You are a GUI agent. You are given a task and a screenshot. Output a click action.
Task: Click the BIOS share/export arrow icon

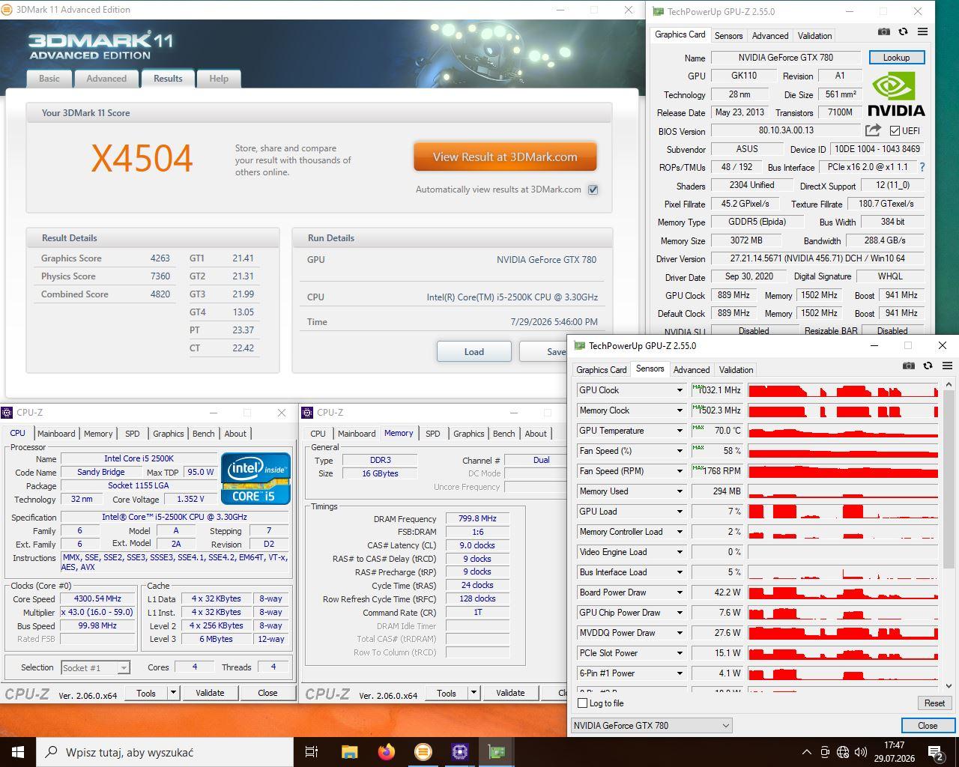click(x=873, y=130)
